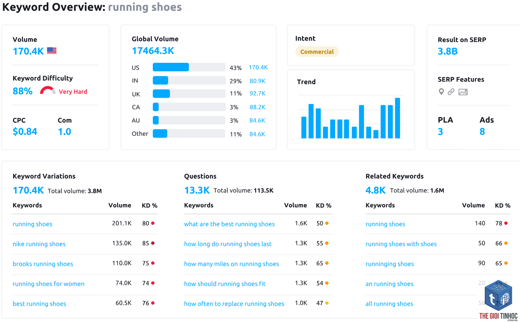Click the Keyword Difficulty gauge icon
The width and height of the screenshot is (520, 322).
coord(48,90)
